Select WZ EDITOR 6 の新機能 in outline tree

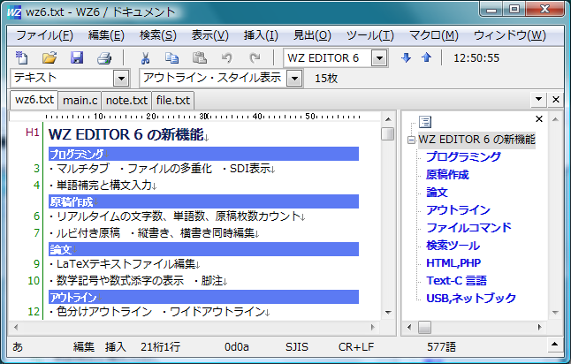click(476, 140)
